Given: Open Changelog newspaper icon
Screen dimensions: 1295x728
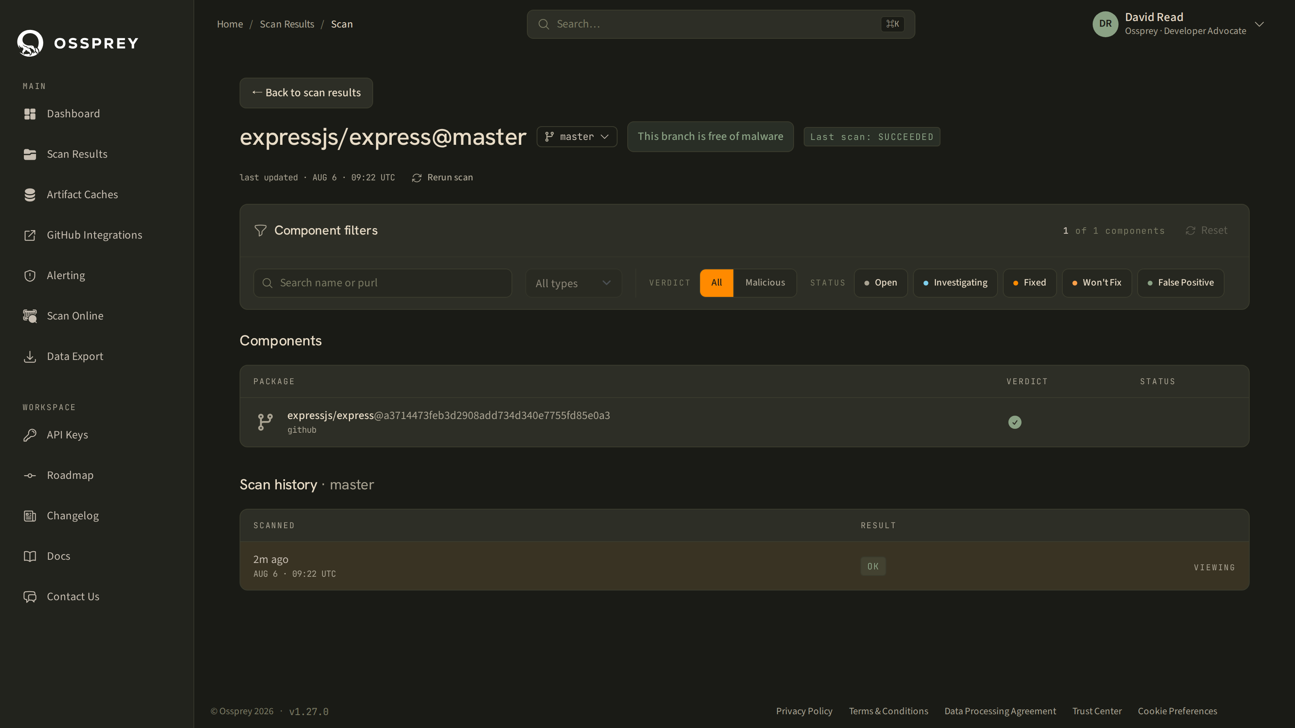Looking at the screenshot, I should (x=30, y=516).
